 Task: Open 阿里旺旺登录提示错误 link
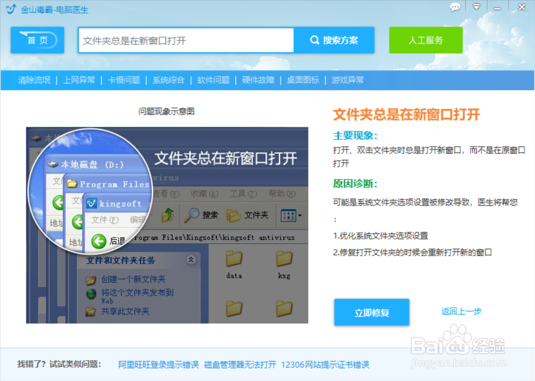(158, 365)
